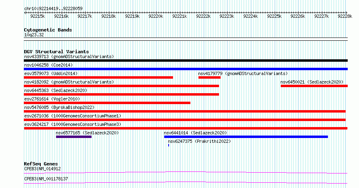Click the blue nsv6441014 Sedlazeck2020 bar

246,137
